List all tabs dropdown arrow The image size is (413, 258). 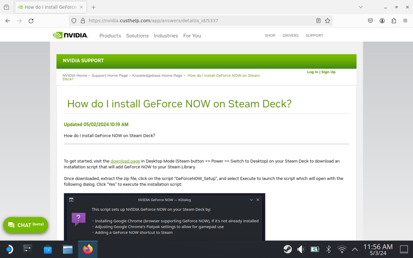(x=361, y=7)
